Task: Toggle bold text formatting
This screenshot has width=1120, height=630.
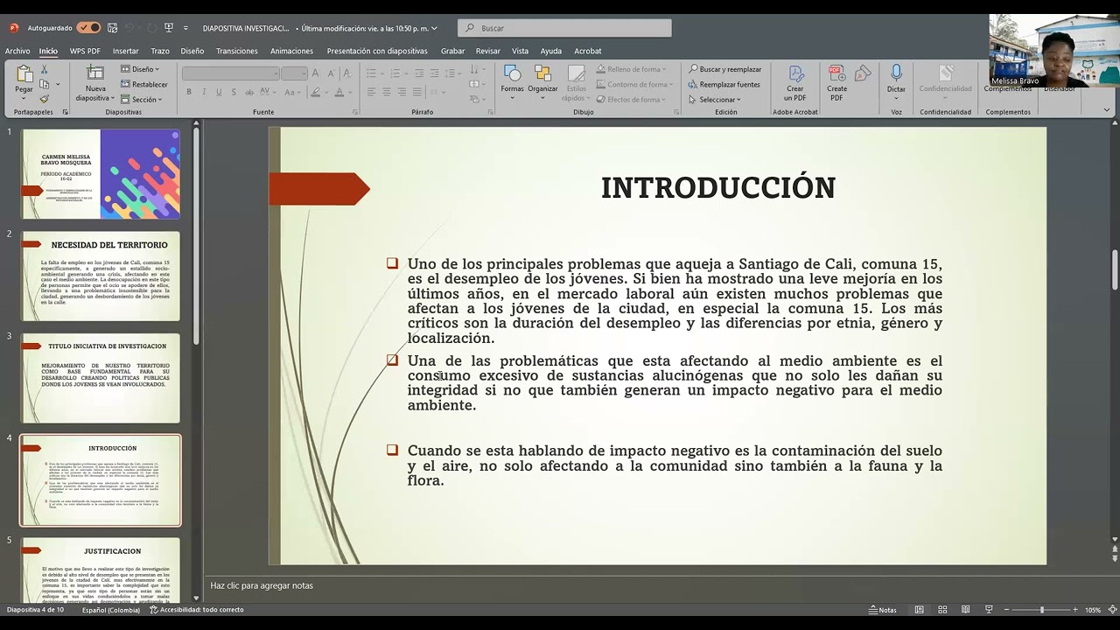Action: point(189,92)
